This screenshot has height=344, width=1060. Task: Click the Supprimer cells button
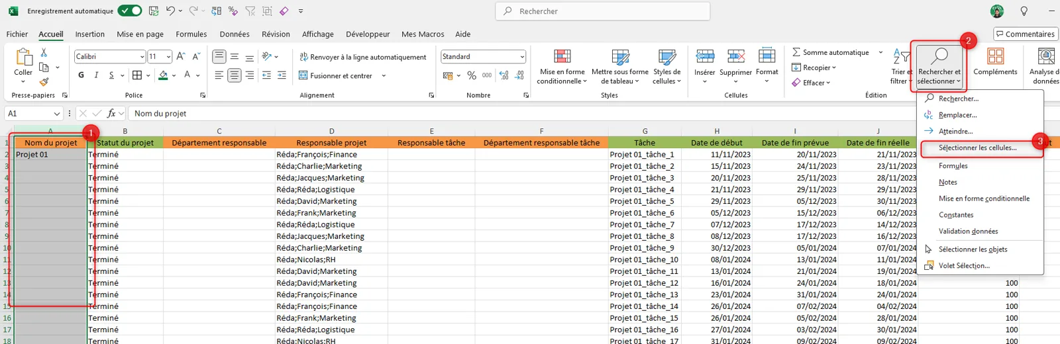[735, 66]
